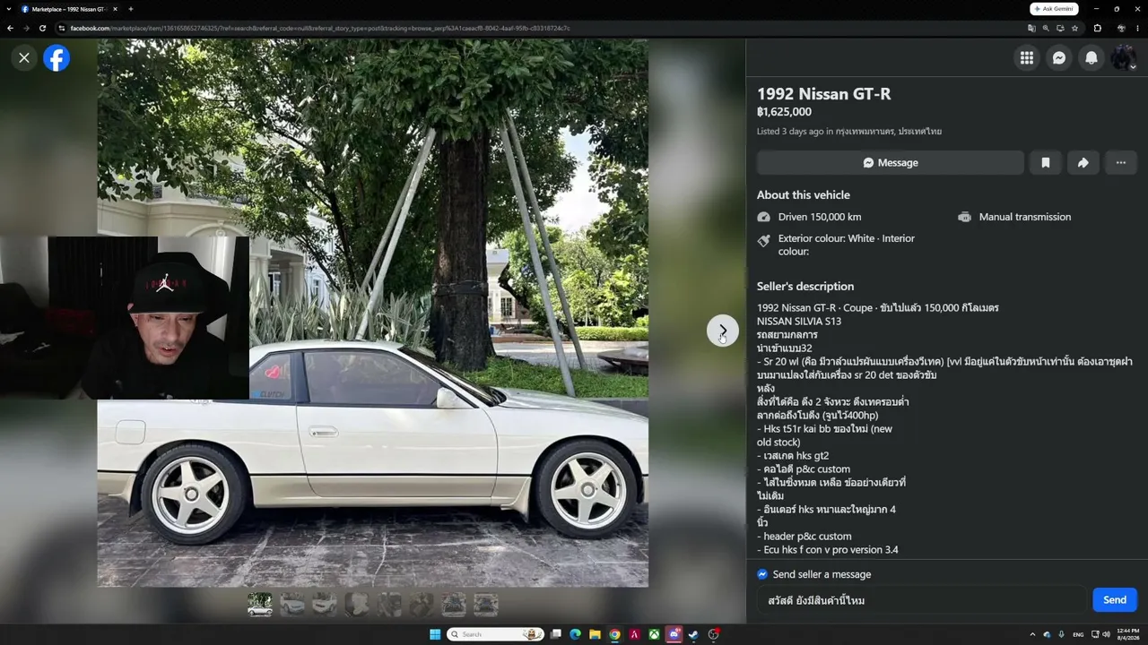Select the first listing photo thumbnail
This screenshot has width=1148, height=645.
pos(260,605)
